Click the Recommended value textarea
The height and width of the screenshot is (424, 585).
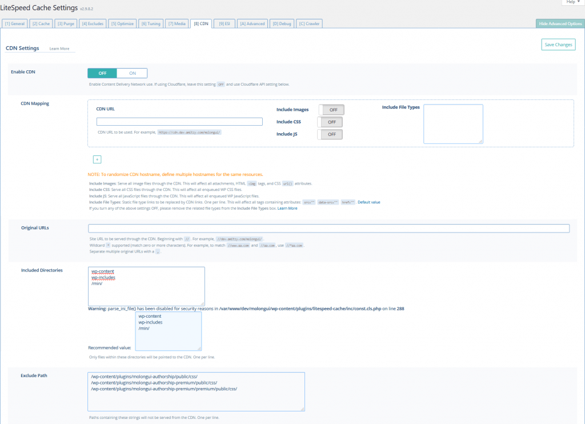coord(169,331)
